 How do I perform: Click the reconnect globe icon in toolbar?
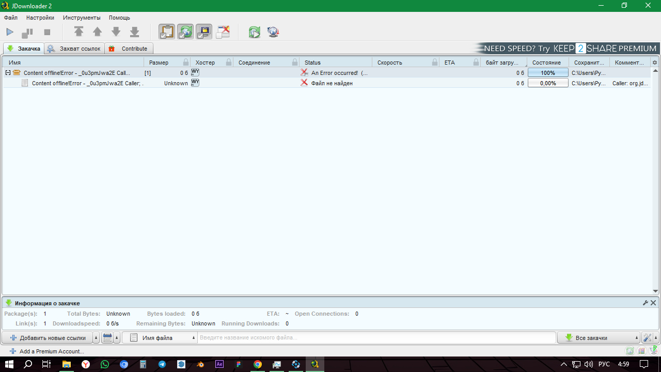pyautogui.click(x=273, y=32)
